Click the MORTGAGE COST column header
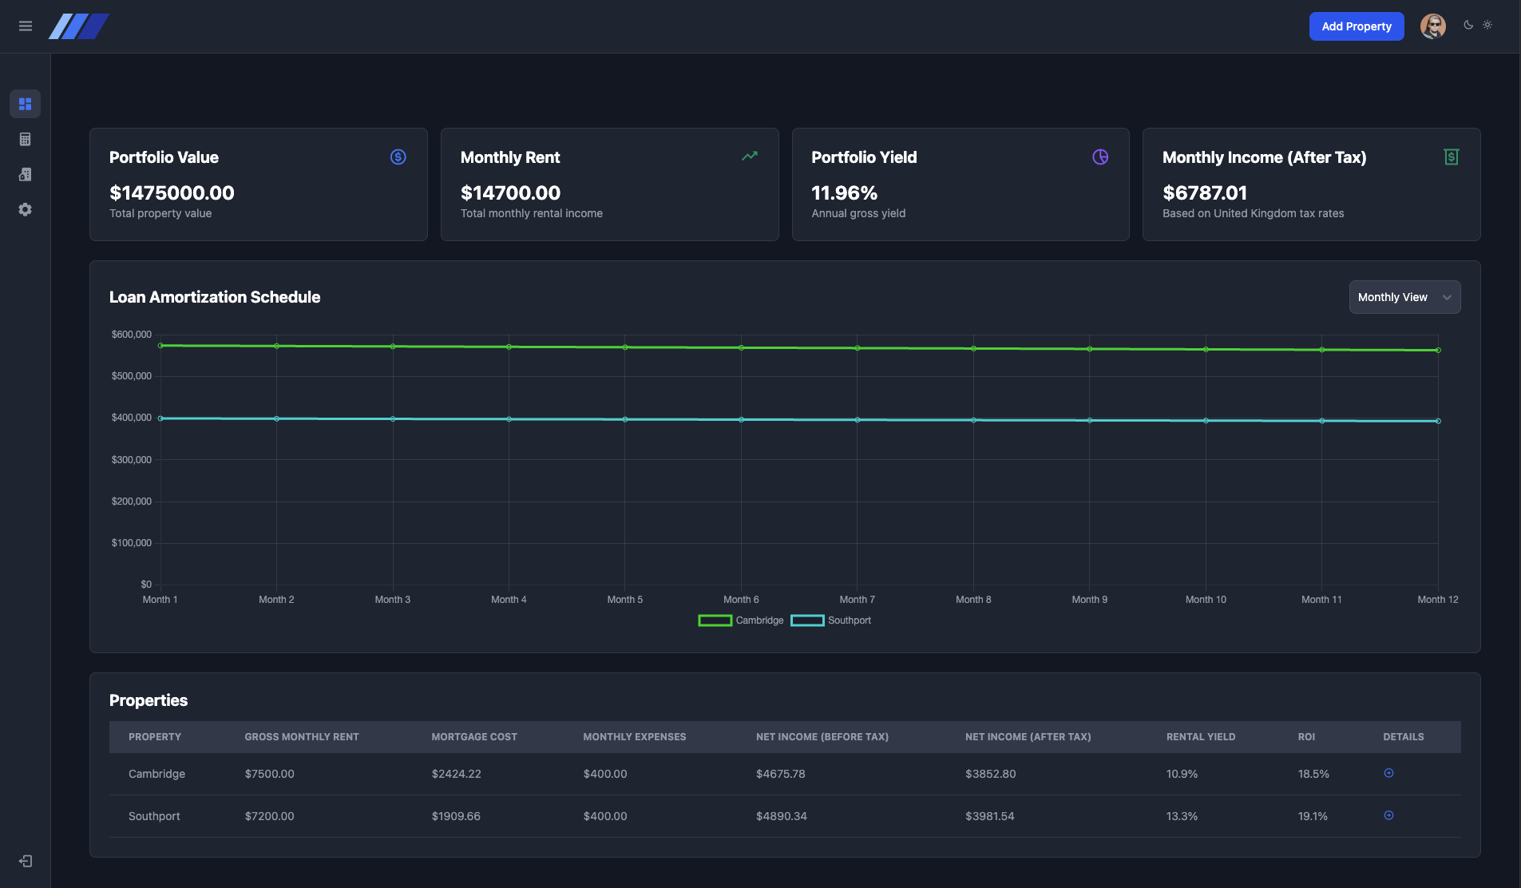The image size is (1521, 888). (474, 737)
